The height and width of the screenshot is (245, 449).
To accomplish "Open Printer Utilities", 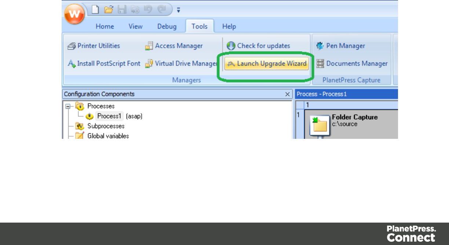I will pos(94,46).
